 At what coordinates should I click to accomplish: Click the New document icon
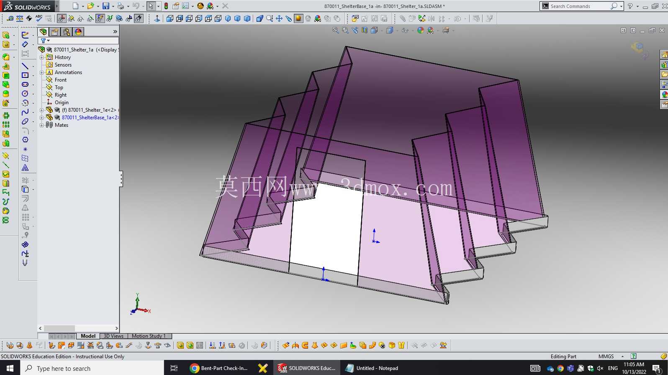[75, 6]
